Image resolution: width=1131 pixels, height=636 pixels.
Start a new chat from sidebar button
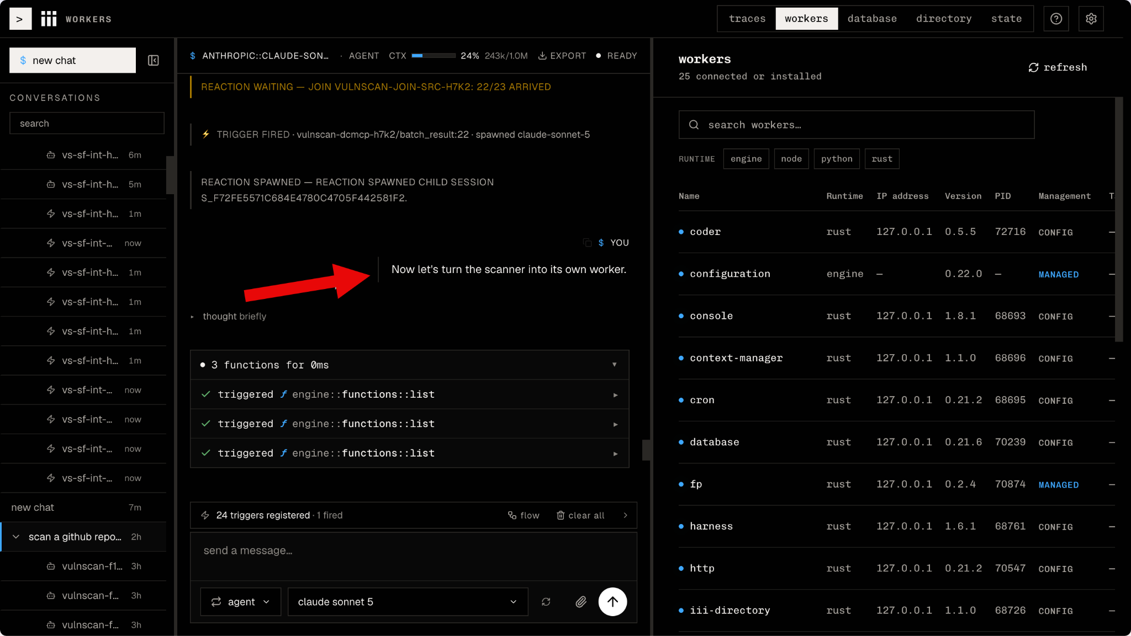[x=72, y=60]
